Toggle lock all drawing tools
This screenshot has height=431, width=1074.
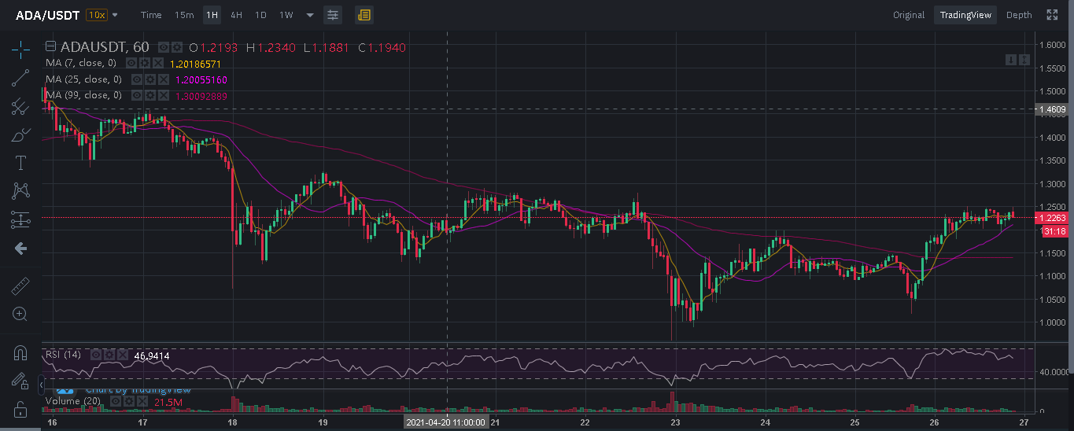(x=20, y=409)
